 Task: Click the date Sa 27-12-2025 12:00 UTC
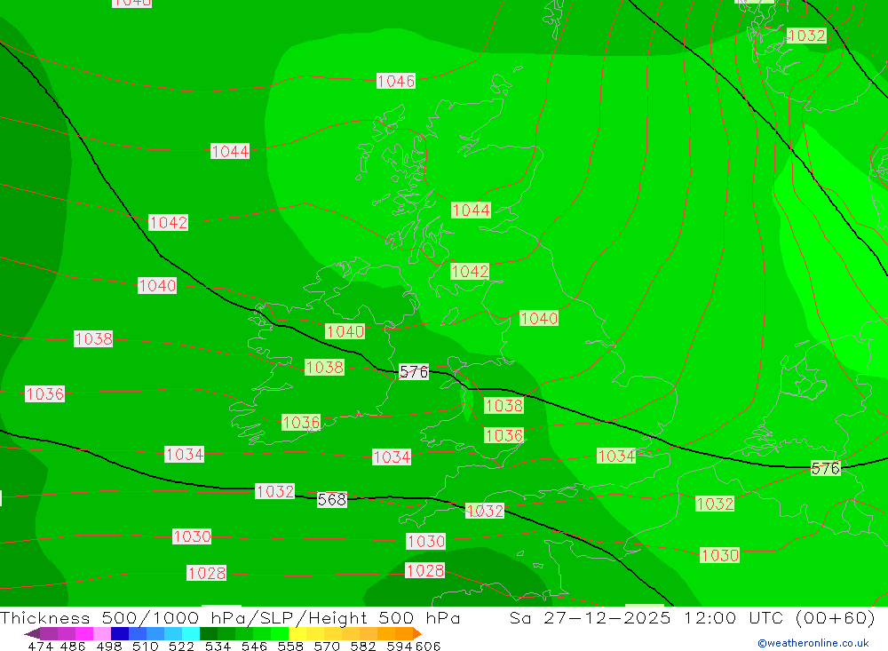(646, 617)
